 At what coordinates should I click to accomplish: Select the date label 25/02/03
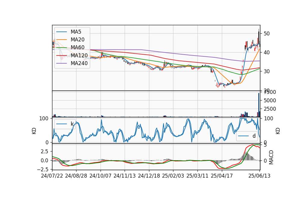[173, 176]
